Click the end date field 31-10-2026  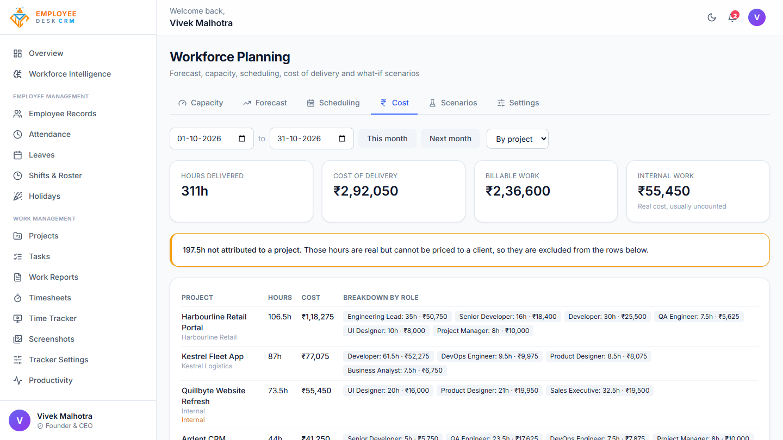(312, 139)
